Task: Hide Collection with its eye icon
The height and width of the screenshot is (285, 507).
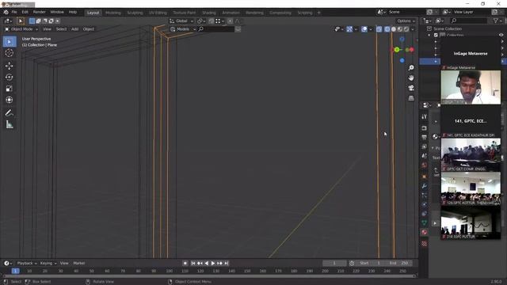Action: pos(501,35)
